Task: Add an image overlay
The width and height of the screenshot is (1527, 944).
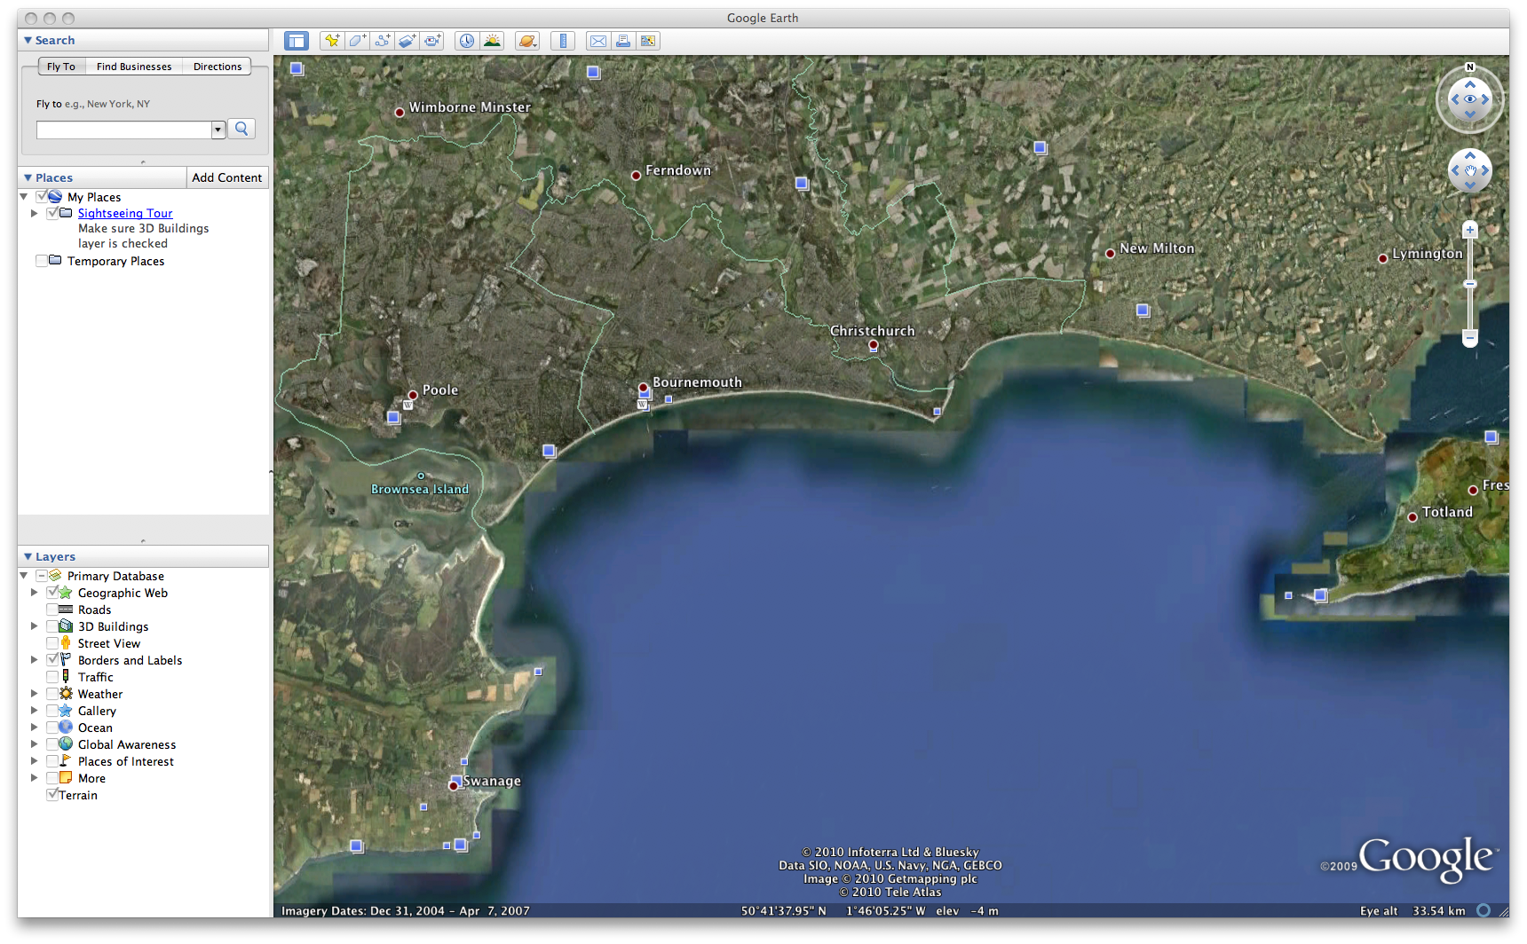Action: [407, 41]
